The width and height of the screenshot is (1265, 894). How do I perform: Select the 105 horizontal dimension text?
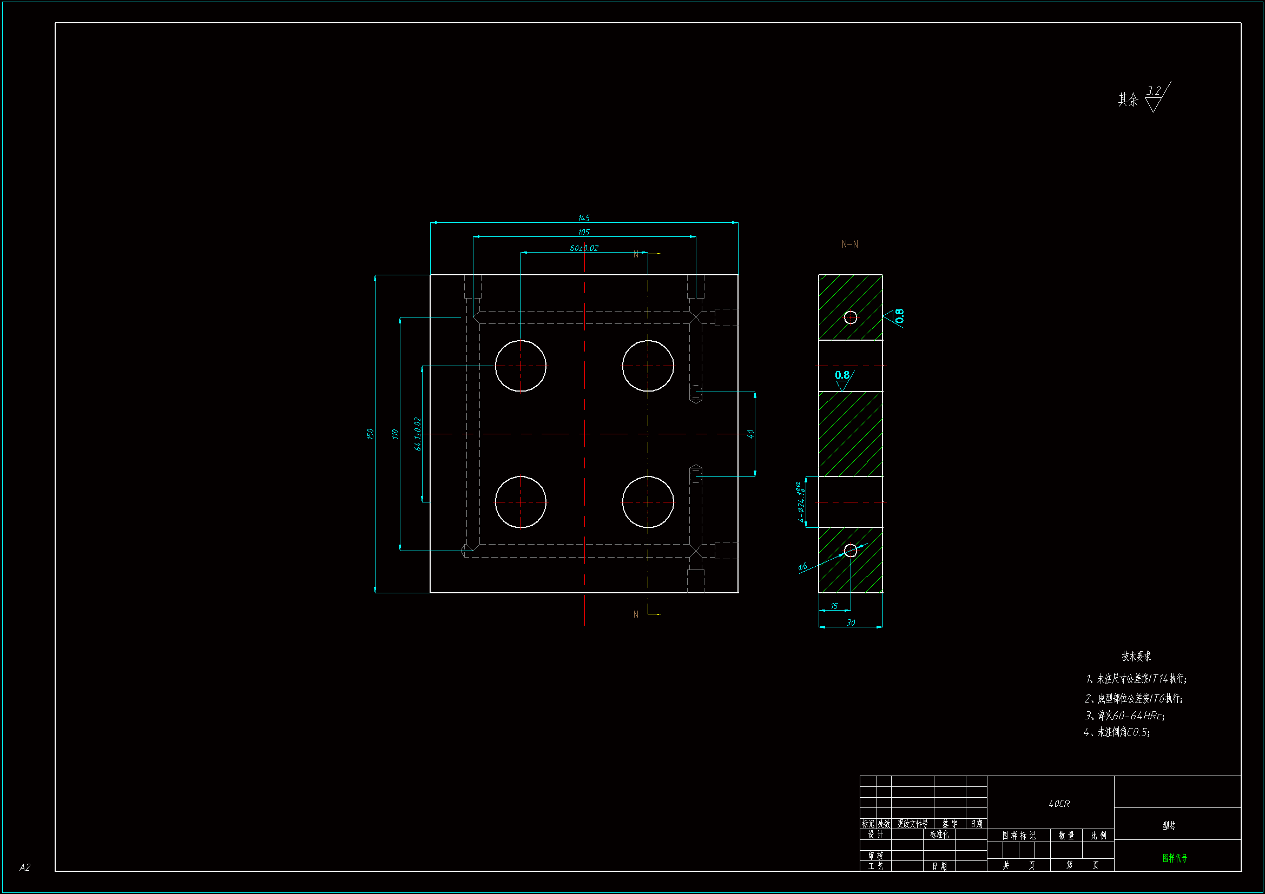pyautogui.click(x=583, y=233)
